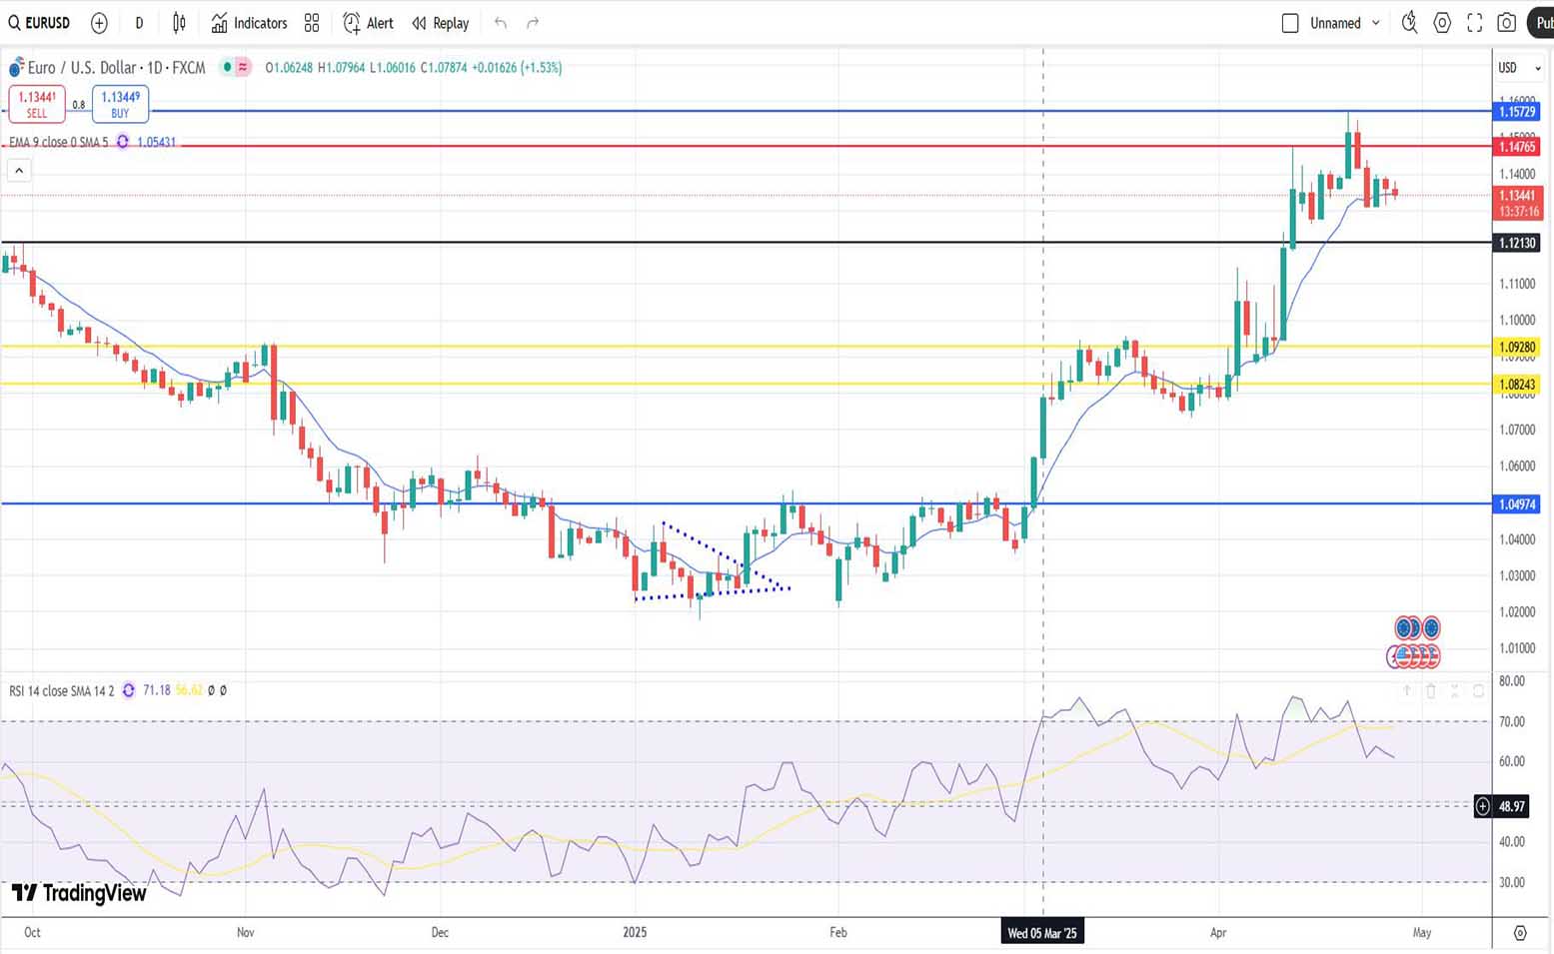
Task: Take a chart snapshot with camera icon
Action: [x=1506, y=23]
